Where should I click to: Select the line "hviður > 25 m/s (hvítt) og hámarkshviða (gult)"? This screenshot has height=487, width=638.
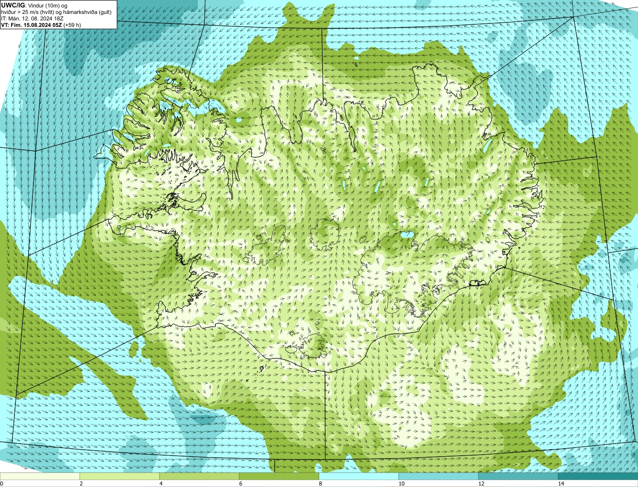(56, 11)
